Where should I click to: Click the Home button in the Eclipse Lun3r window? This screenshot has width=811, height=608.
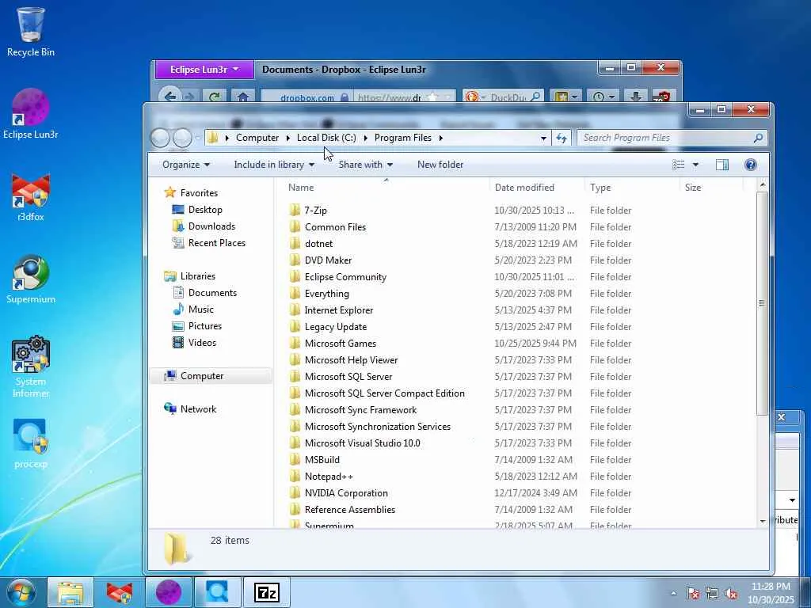click(242, 97)
